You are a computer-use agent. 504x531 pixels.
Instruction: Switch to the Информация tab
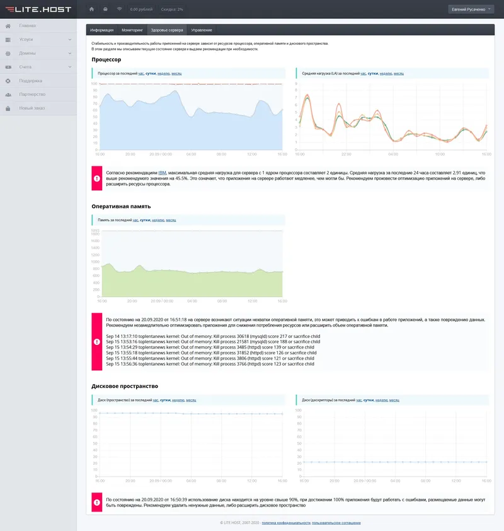102,30
